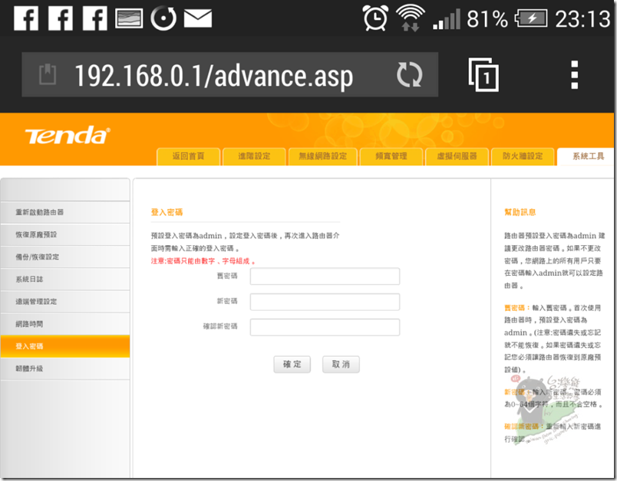617x481 pixels.
Task: Click the 取消 button
Action: 341,365
